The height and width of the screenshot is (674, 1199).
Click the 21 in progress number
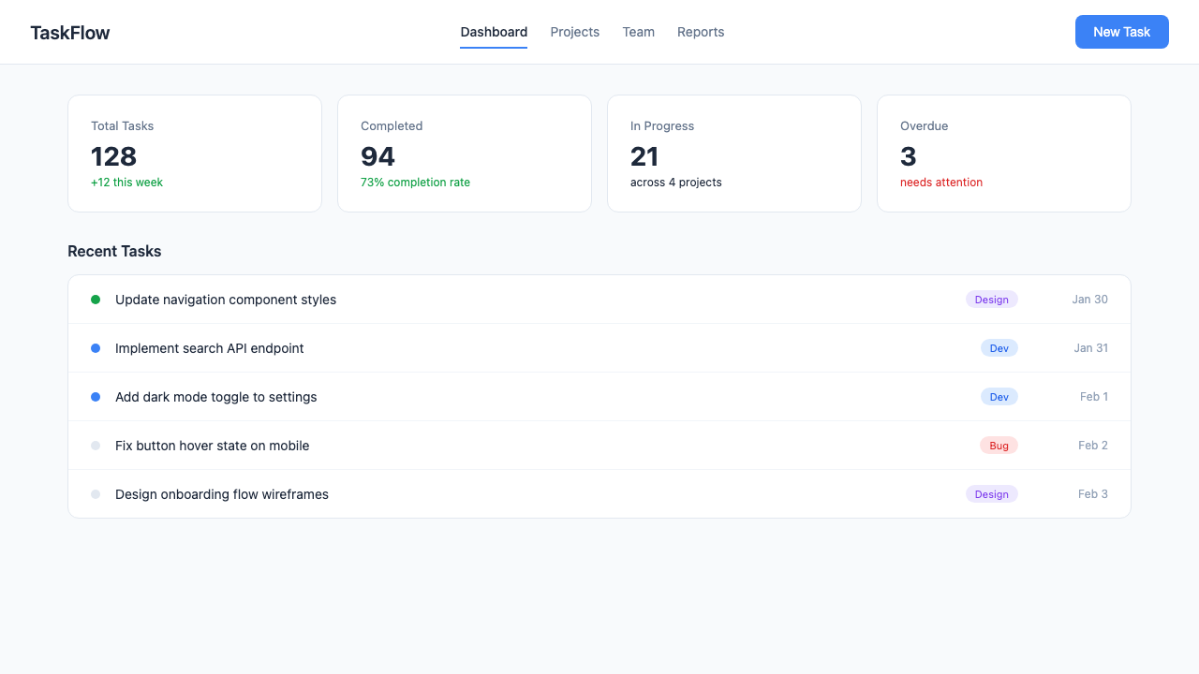[644, 155]
